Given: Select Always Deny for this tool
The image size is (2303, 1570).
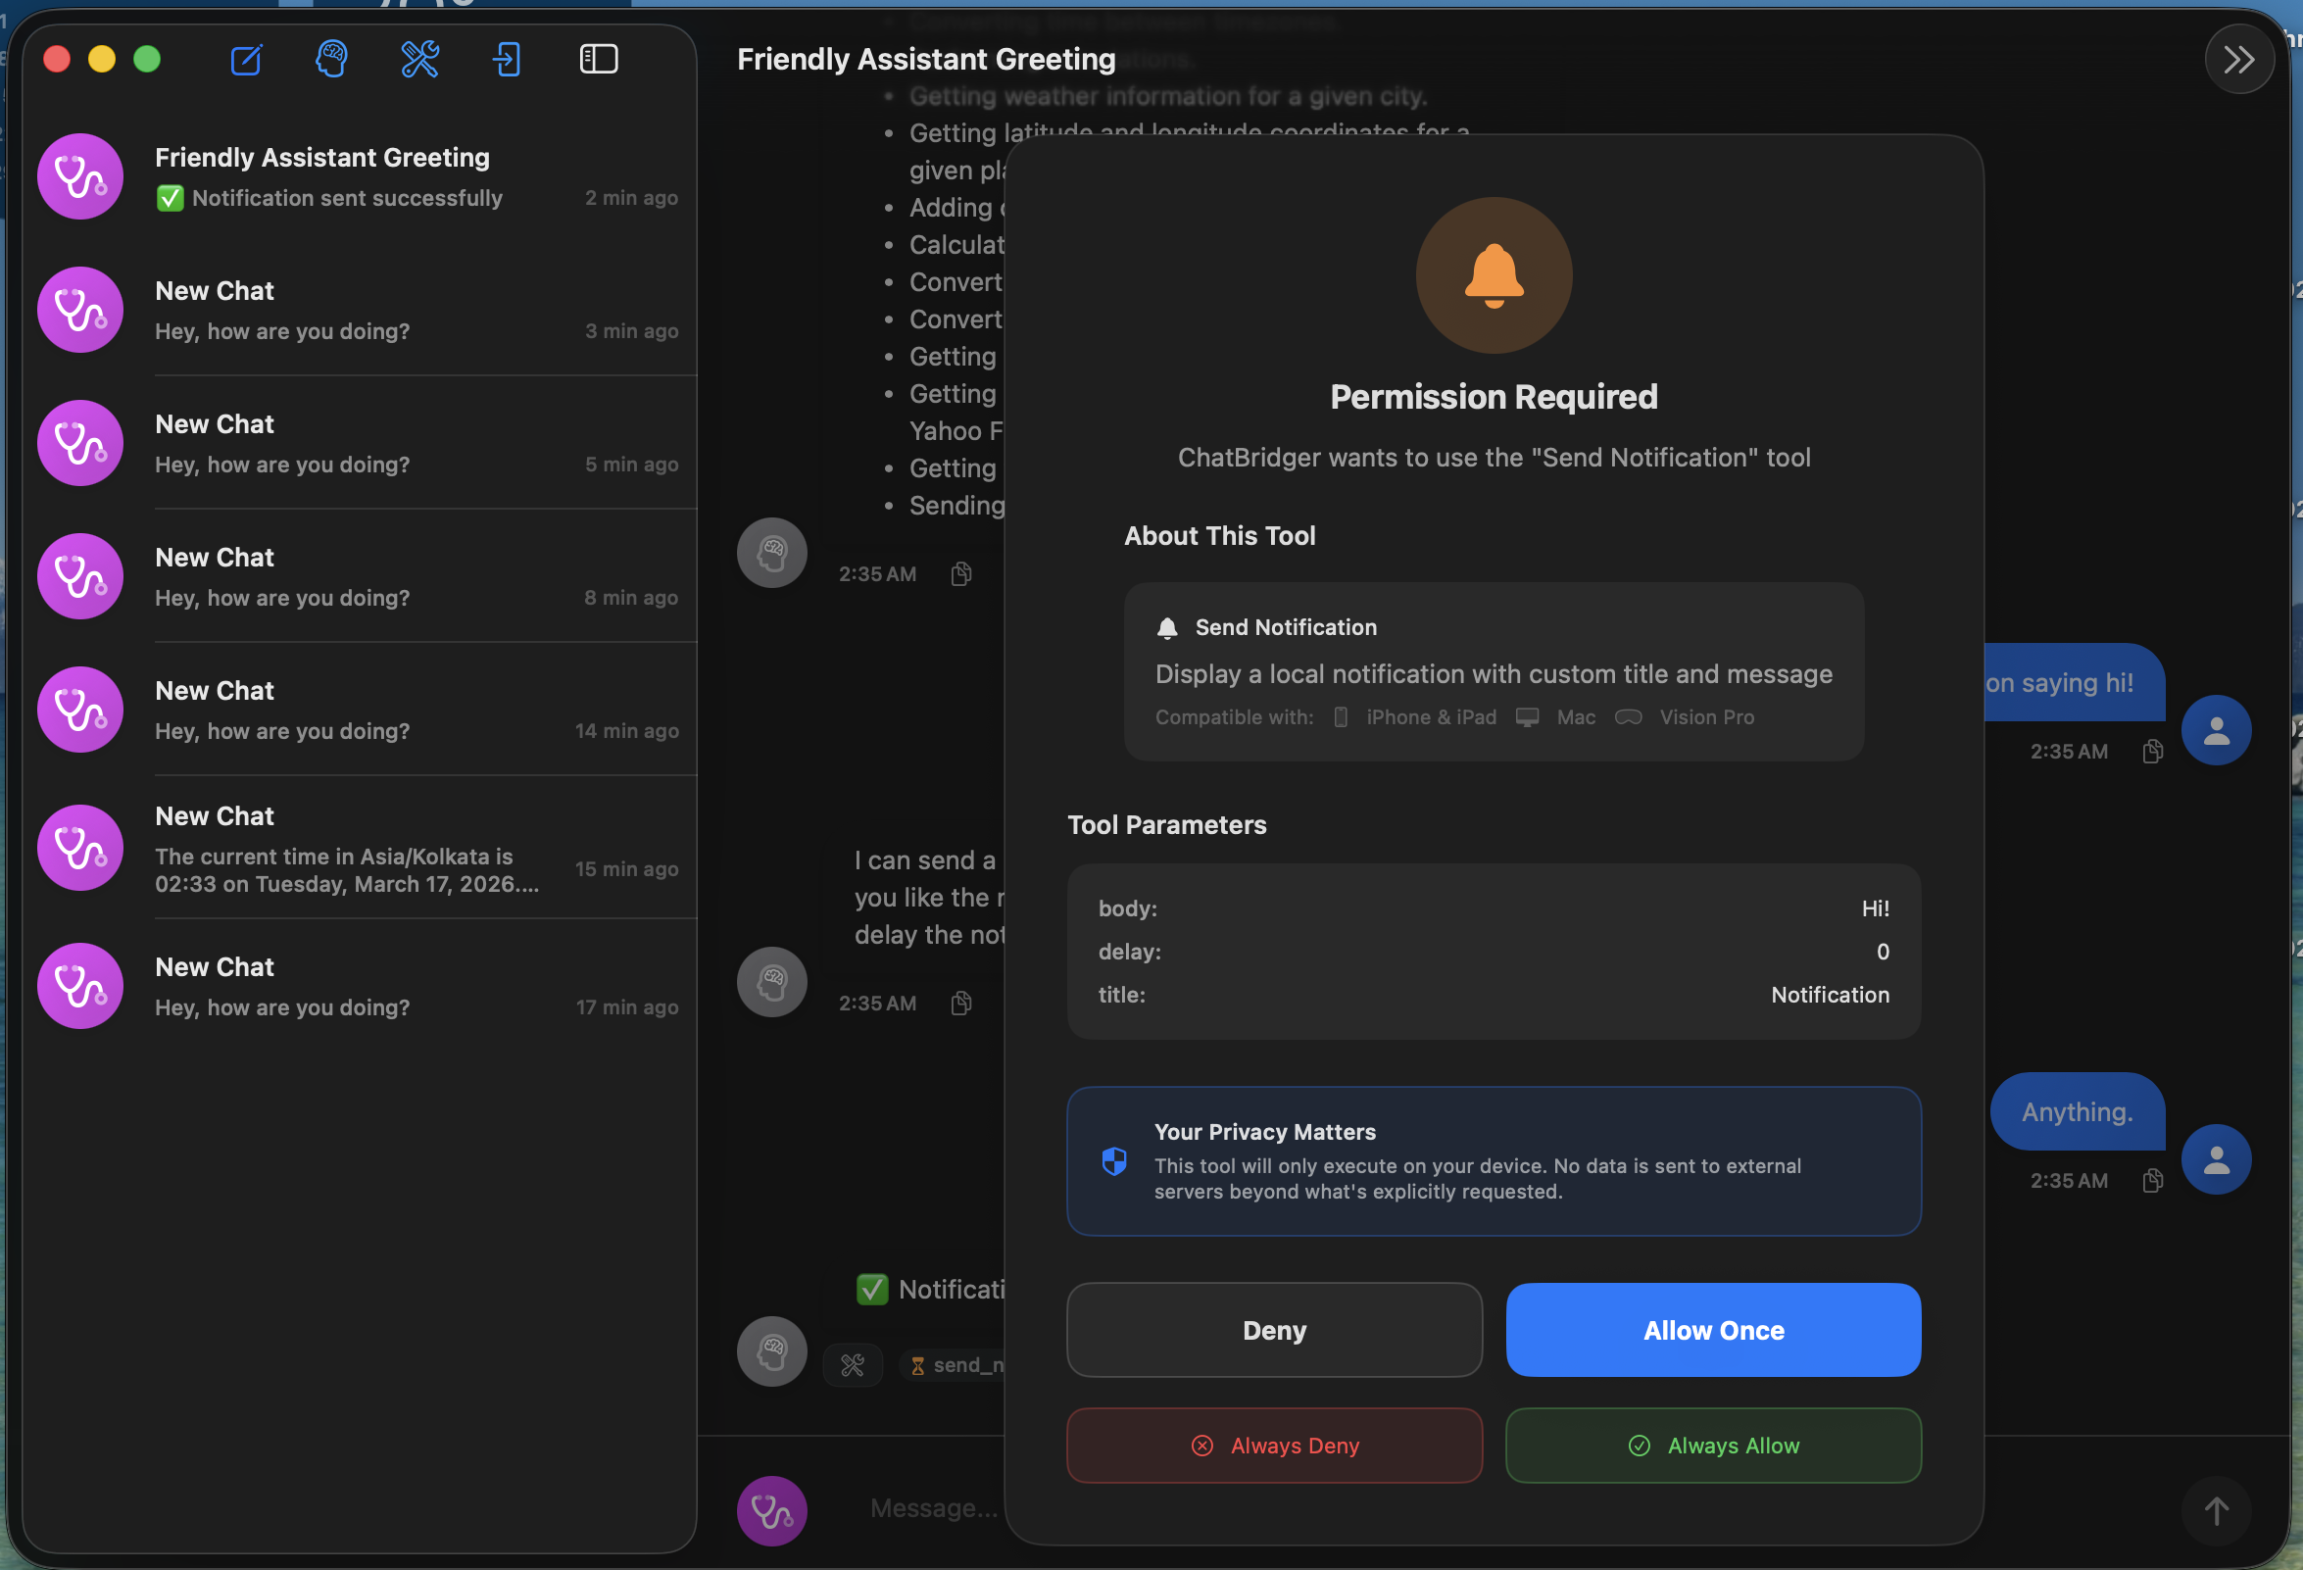Looking at the screenshot, I should 1273,1446.
